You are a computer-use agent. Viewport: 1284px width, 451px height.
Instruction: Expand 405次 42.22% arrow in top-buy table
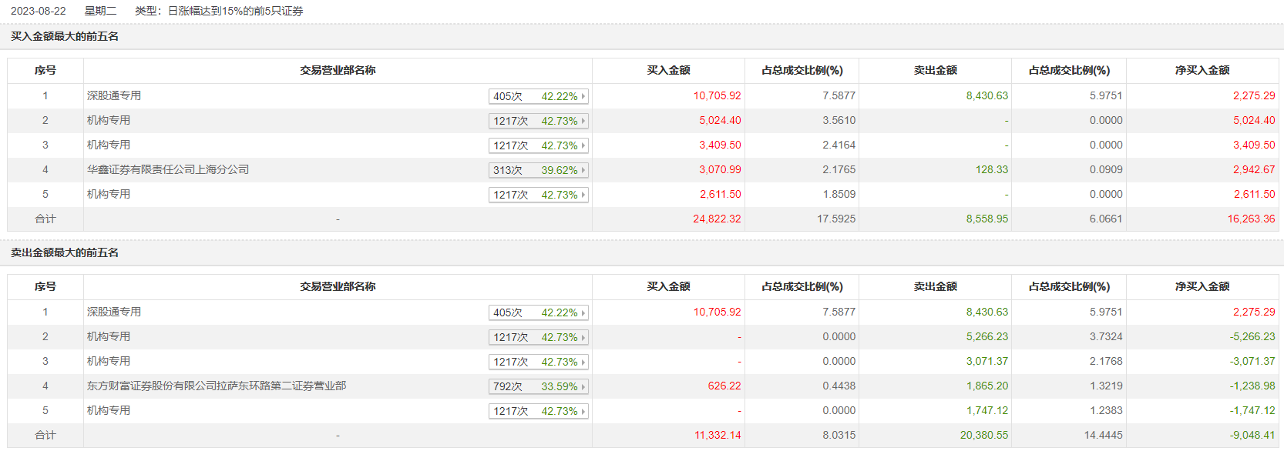point(583,96)
